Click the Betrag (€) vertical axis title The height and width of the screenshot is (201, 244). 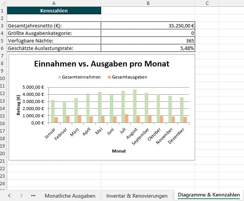[x=18, y=105]
